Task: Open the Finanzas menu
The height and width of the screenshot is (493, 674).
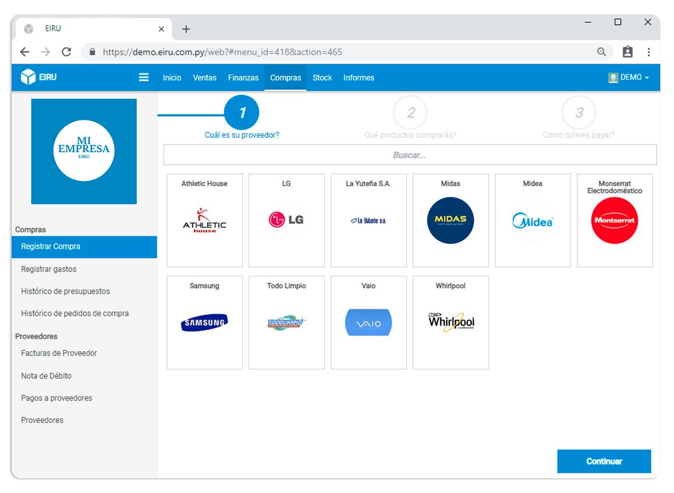Action: pos(243,78)
